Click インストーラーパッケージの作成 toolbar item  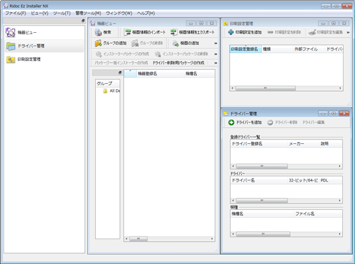coord(123,54)
